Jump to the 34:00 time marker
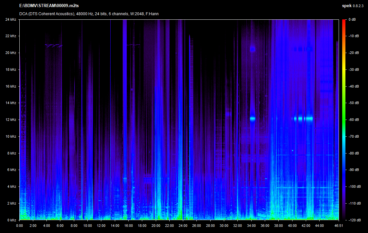Viewport: 368px width, 233px height. click(251, 226)
